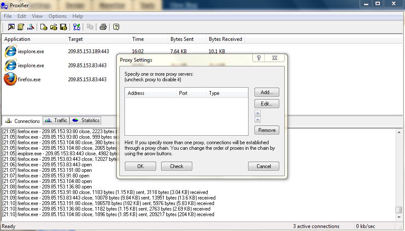
Task: Open Proxy Settings toolbar icon with hammer
Action: pos(11,27)
